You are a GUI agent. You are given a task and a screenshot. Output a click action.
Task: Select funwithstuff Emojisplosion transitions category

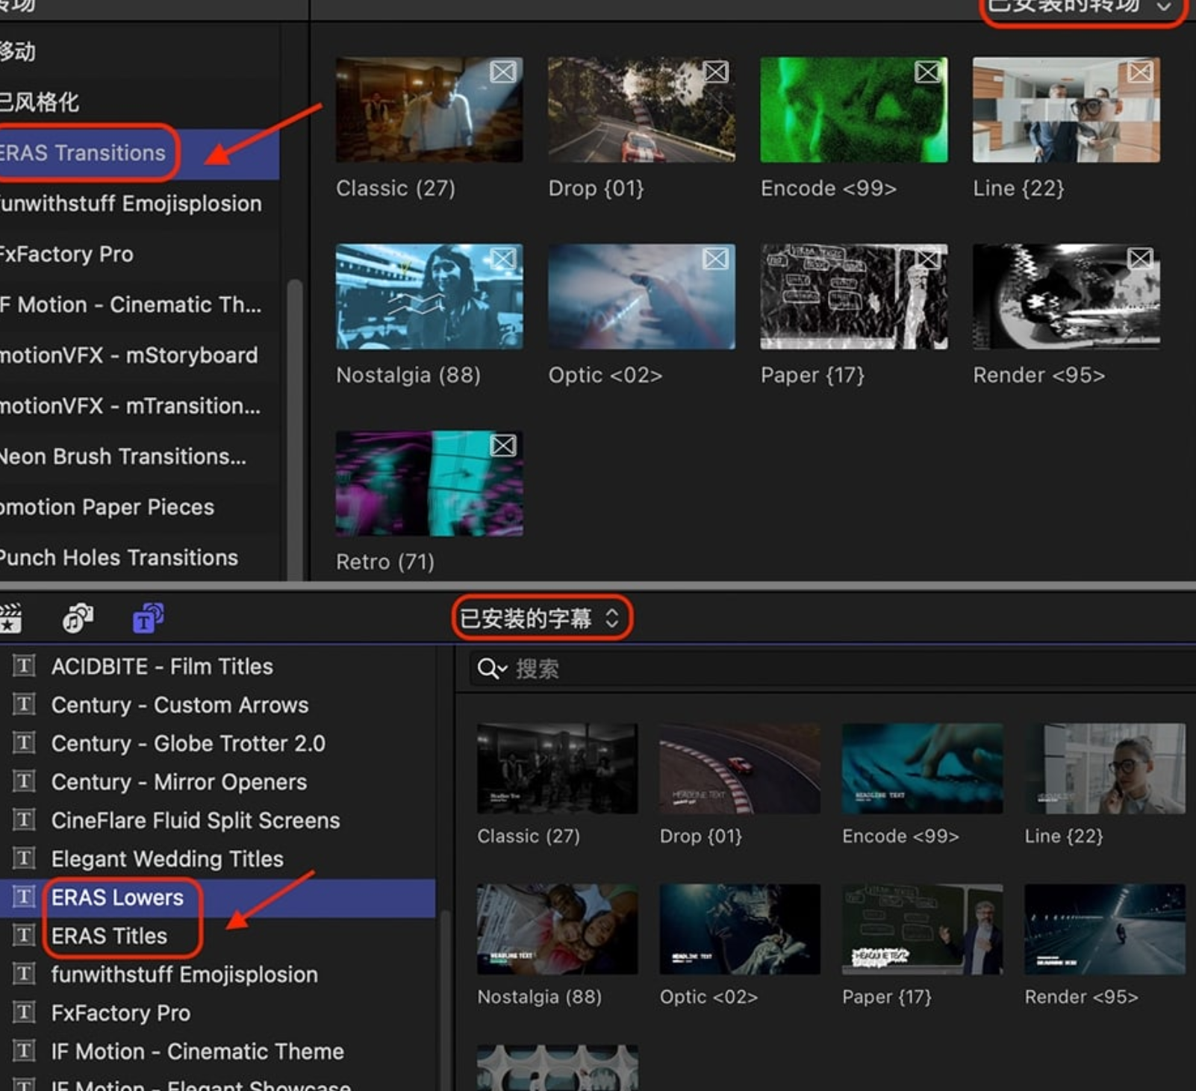(140, 204)
